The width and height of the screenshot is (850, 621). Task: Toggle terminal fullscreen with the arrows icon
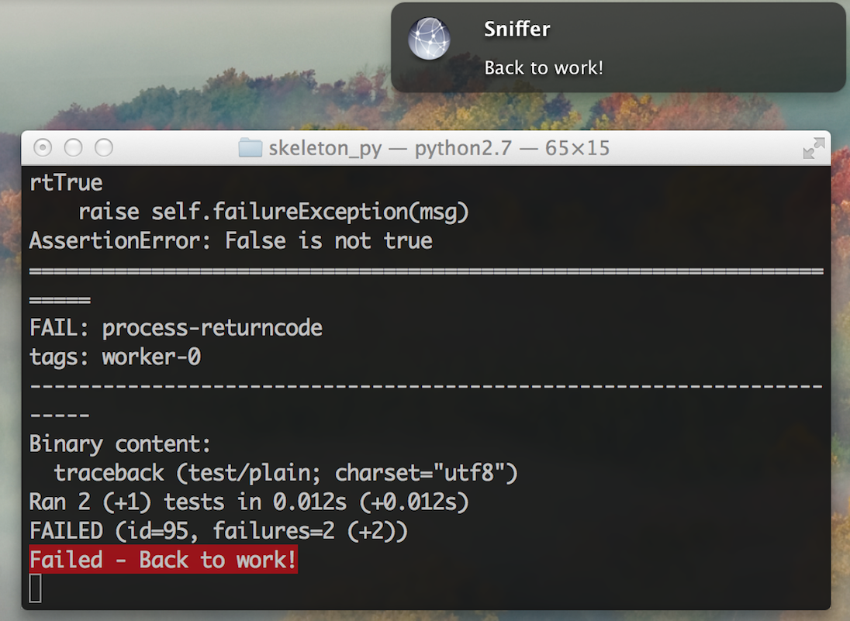click(x=814, y=148)
